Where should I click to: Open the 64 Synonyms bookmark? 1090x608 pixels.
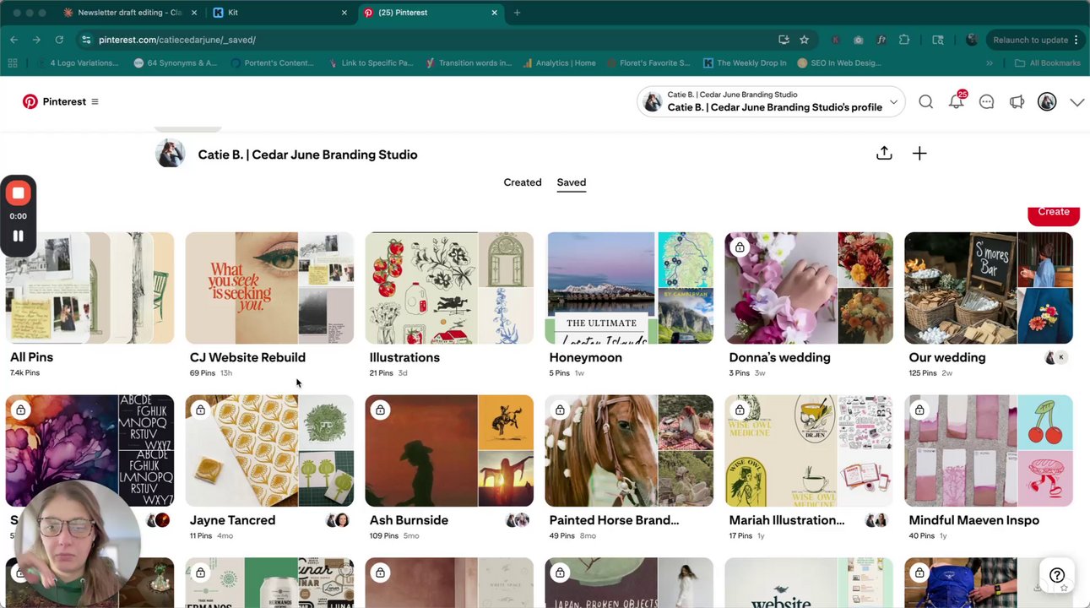click(175, 62)
